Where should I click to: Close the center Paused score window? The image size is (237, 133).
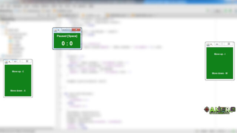coord(76,30)
